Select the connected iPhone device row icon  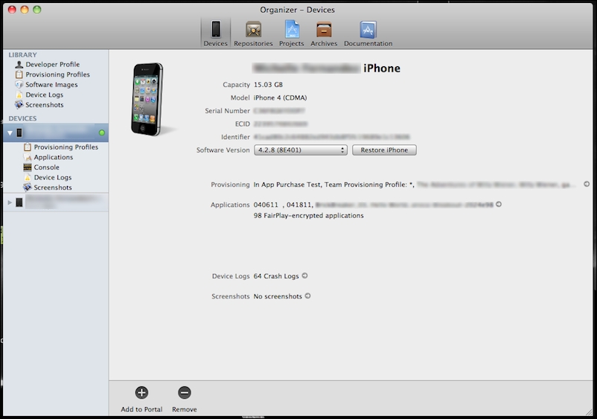tap(19, 132)
